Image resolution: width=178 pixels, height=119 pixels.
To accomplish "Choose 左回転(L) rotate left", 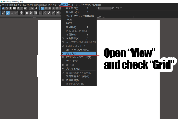I will [x=79, y=27].
